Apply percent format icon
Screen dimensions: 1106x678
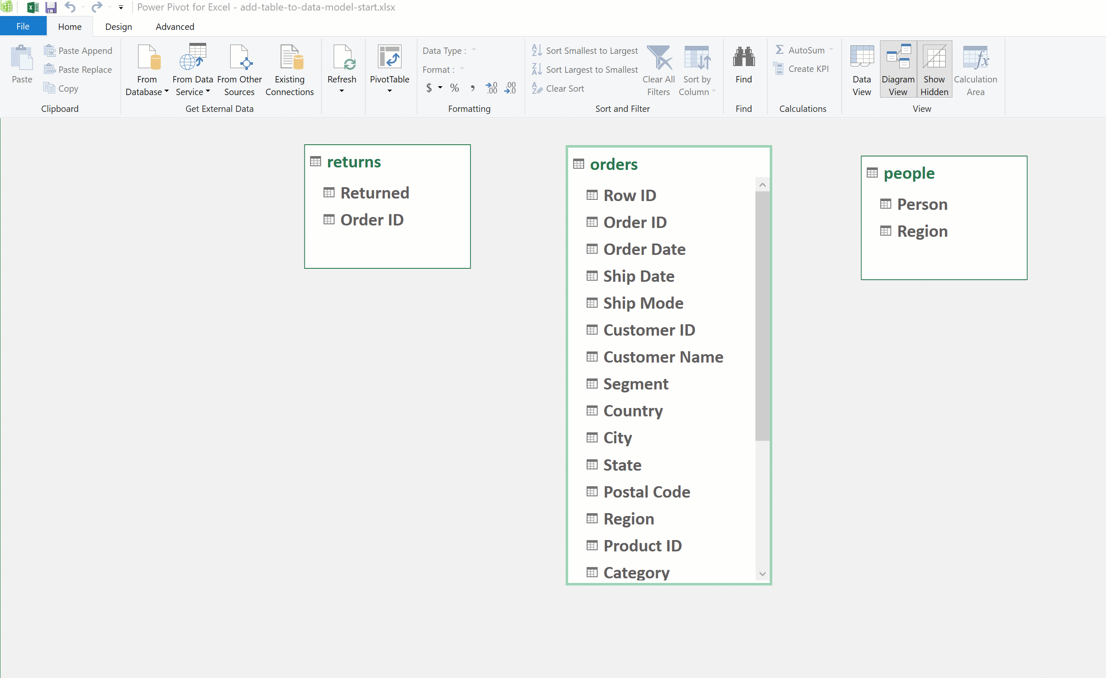click(454, 88)
